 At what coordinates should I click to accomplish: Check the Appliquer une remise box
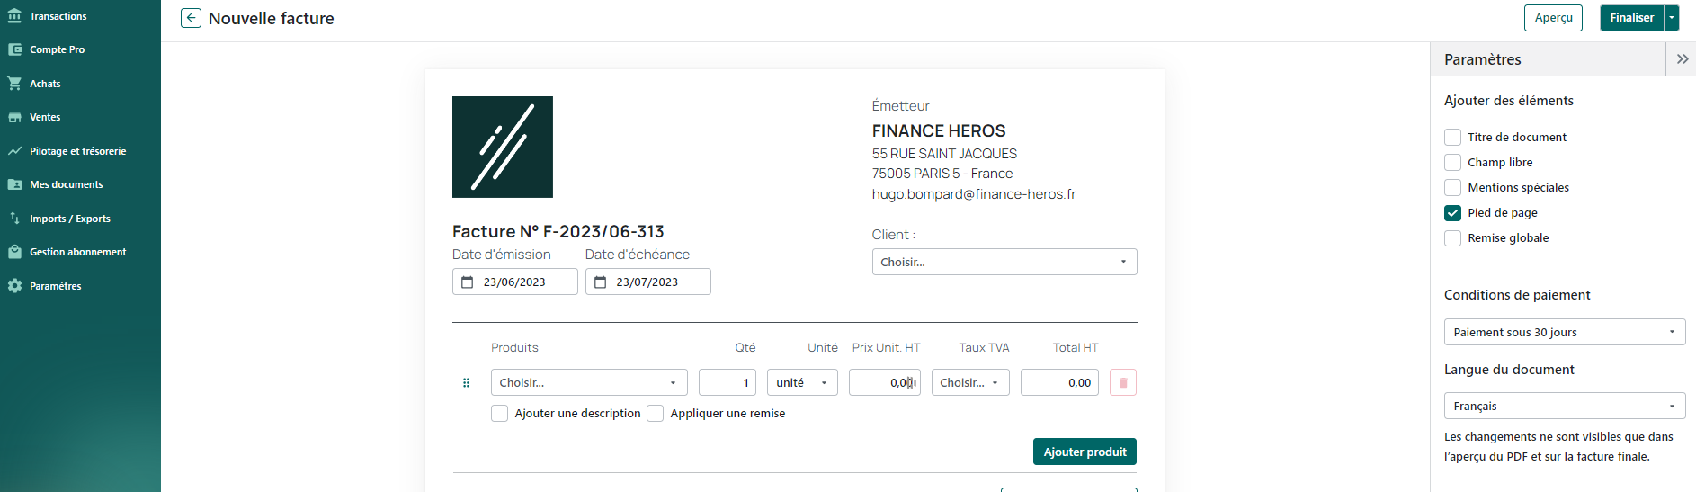pos(655,414)
